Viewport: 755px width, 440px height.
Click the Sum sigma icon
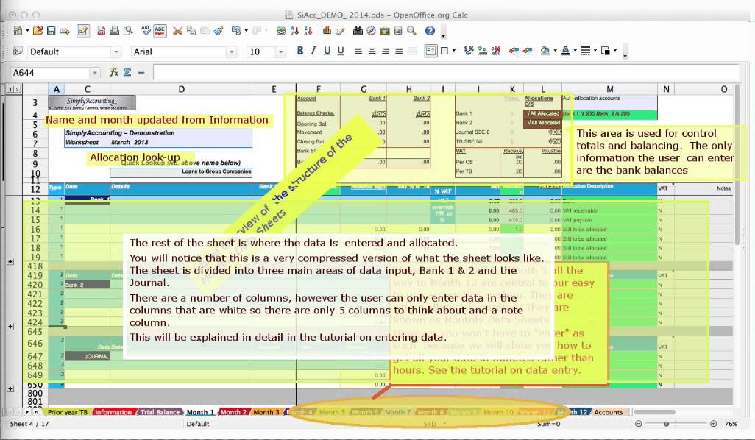pos(127,72)
